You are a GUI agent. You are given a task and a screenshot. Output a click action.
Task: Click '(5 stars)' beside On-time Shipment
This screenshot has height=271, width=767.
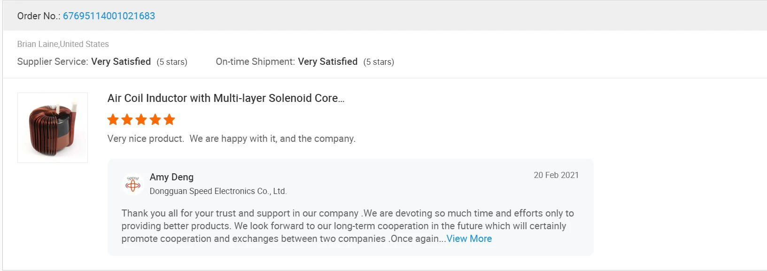[x=379, y=62]
